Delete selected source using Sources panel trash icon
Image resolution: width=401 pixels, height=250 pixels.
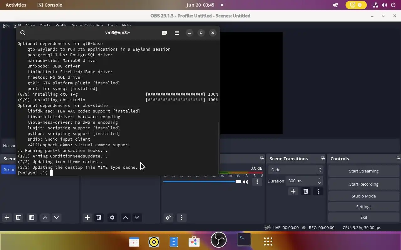coord(99,217)
